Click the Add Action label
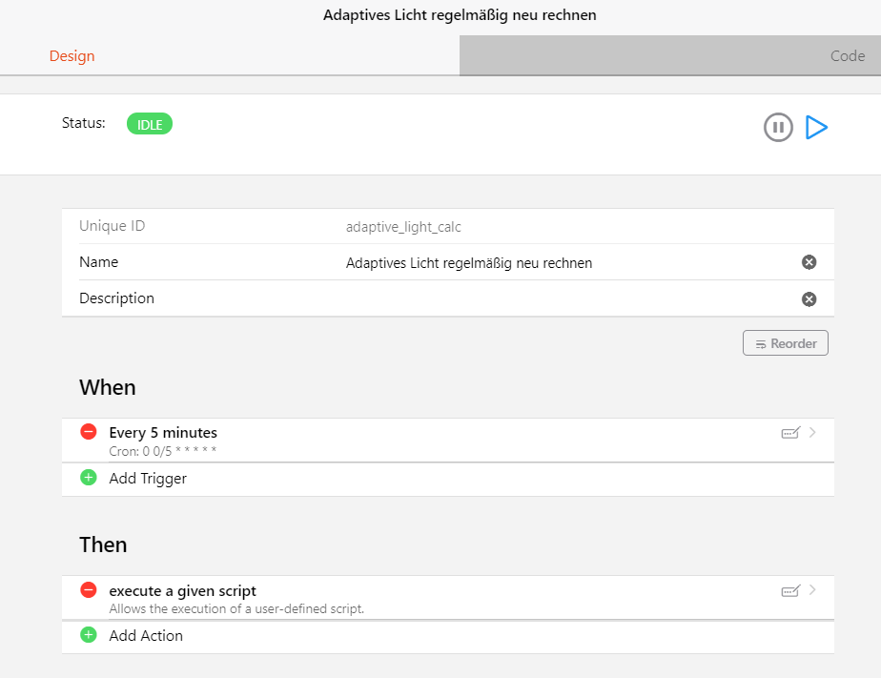 [x=146, y=636]
